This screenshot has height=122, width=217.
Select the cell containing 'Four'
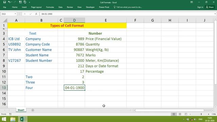tap(41, 88)
